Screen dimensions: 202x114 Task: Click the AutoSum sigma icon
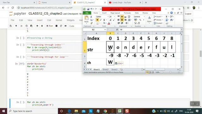pyautogui.click(x=167, y=17)
